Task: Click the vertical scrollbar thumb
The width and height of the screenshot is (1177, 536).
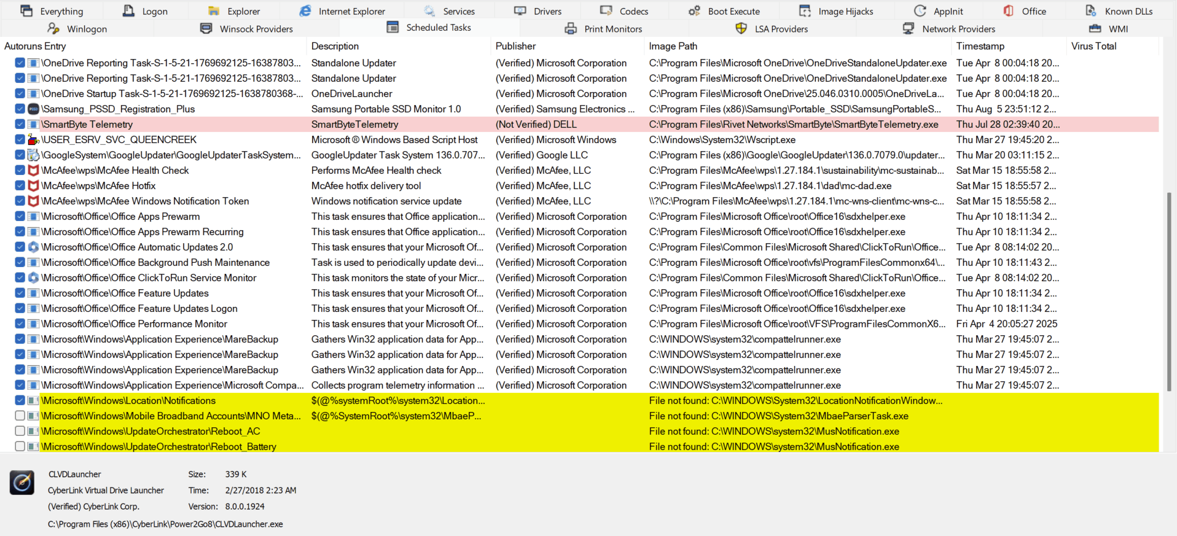Action: coord(1169,292)
